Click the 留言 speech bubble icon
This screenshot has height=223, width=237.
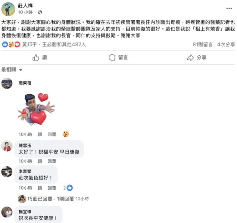(112, 57)
